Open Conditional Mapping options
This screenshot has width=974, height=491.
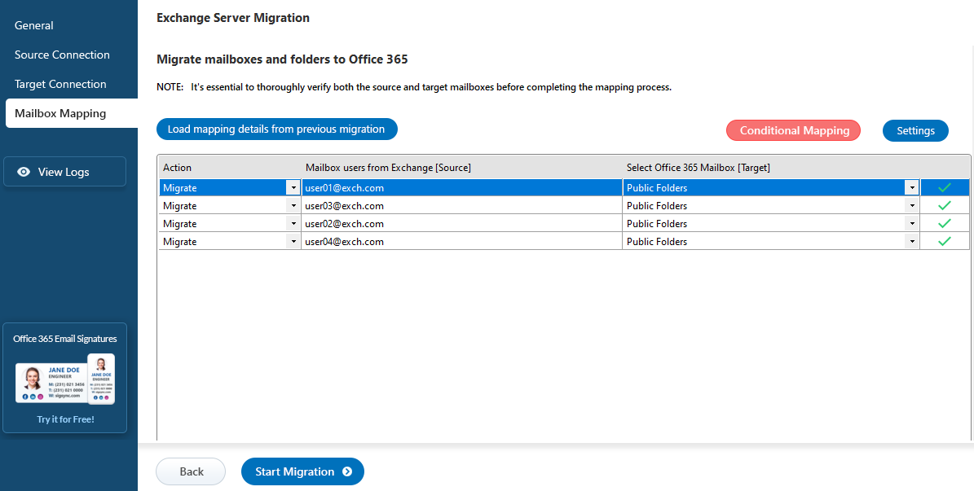(x=794, y=130)
